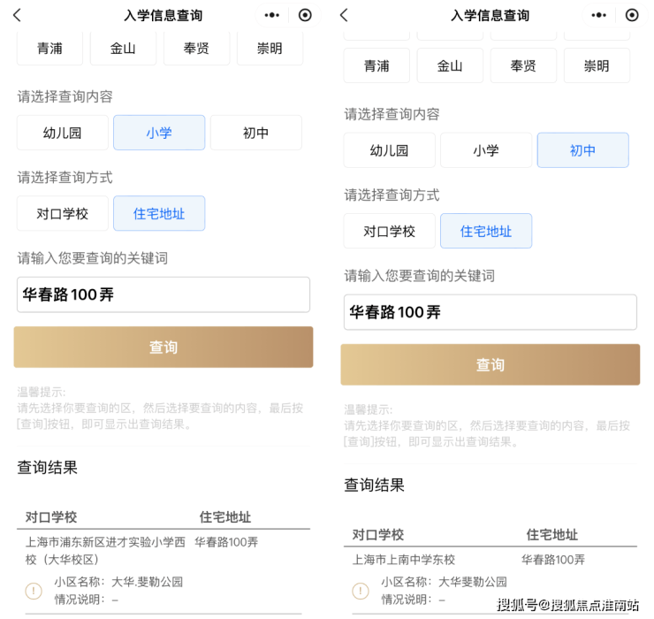Click the keyword input field on the right screen
Screen dimensions: 654x619
point(490,312)
